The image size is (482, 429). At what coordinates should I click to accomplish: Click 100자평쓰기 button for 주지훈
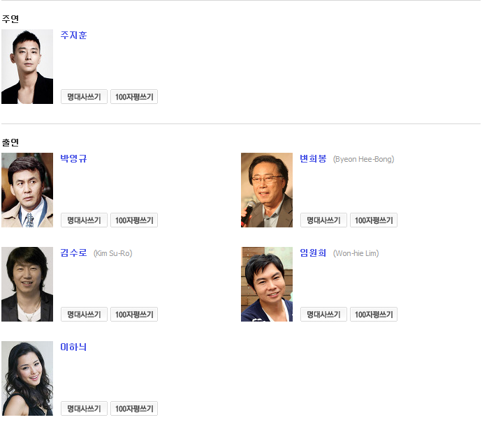tap(134, 97)
